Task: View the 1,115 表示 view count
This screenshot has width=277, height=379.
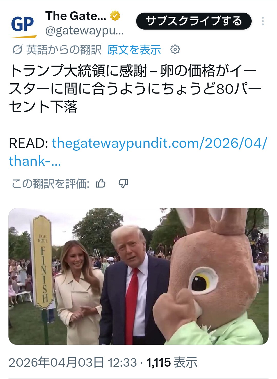Action: click(172, 363)
